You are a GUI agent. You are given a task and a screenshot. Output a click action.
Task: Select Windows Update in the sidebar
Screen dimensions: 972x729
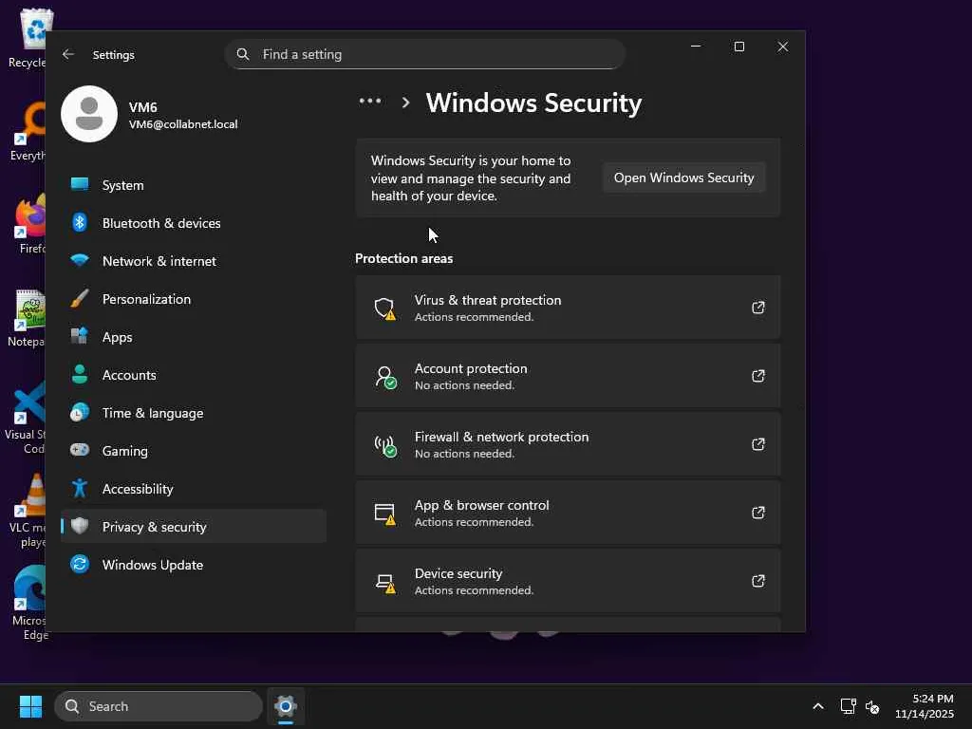[x=194, y=564]
